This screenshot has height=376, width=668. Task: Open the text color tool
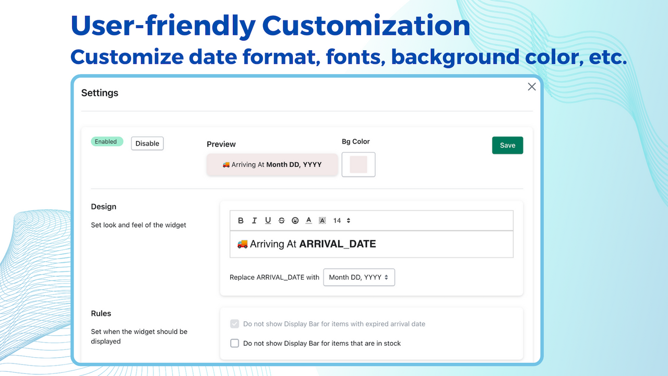308,221
